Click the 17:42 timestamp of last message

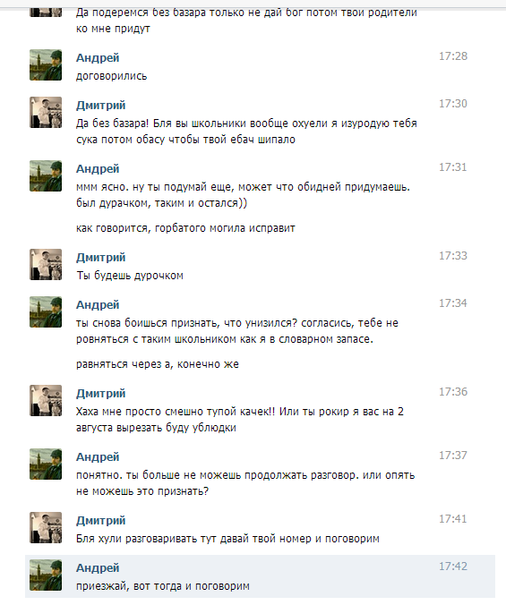point(453,567)
